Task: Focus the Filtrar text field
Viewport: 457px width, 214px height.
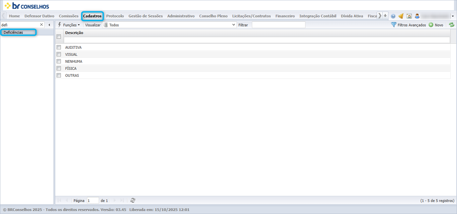Action: [x=279, y=25]
